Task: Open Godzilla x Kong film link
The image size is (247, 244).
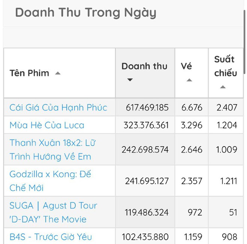Action: pyautogui.click(x=51, y=181)
